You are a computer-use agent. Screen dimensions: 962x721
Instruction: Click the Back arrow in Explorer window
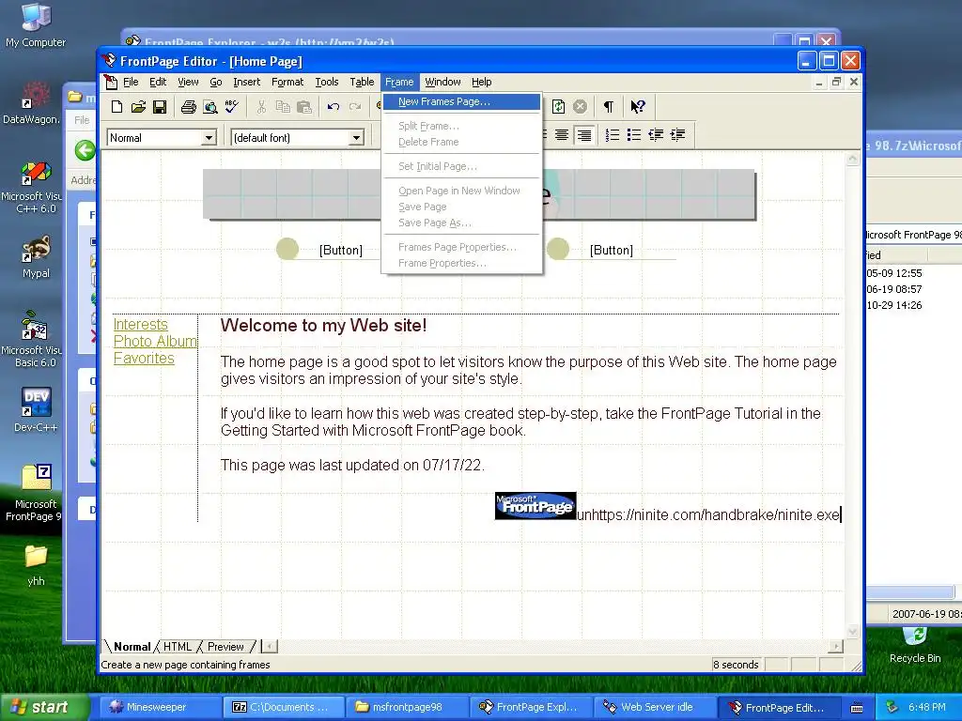coord(85,150)
